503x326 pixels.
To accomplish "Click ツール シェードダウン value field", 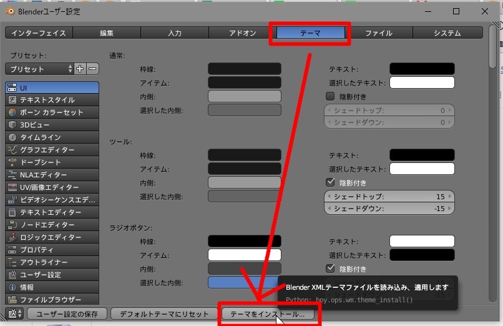I will pos(389,209).
